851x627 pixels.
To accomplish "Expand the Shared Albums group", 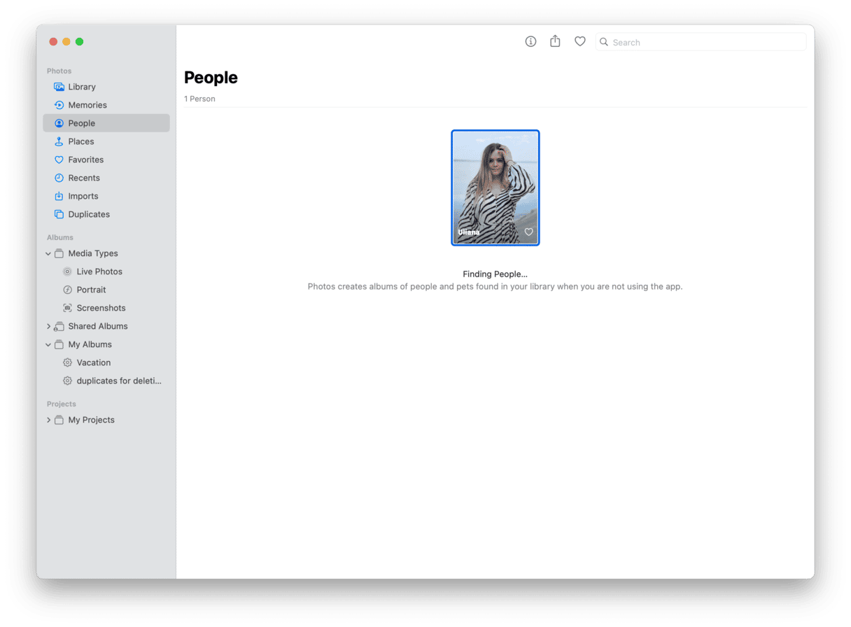I will pyautogui.click(x=48, y=326).
